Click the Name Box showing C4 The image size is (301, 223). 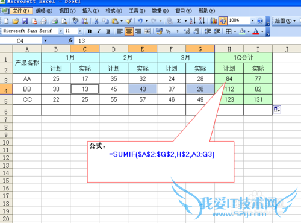[x=20, y=41]
